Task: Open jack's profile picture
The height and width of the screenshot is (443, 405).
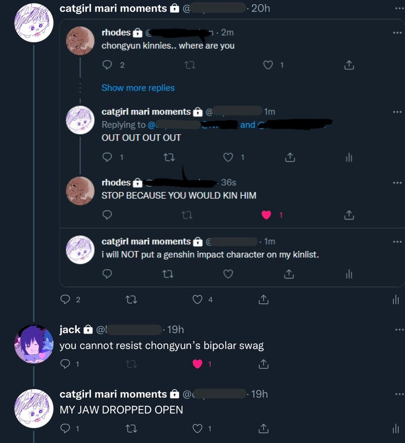Action: (34, 344)
